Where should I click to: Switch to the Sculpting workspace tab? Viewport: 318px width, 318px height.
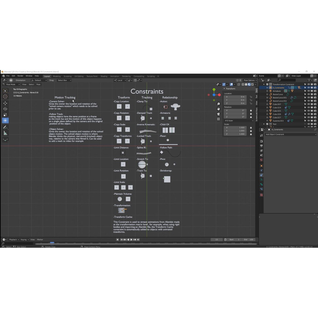[x=67, y=76]
